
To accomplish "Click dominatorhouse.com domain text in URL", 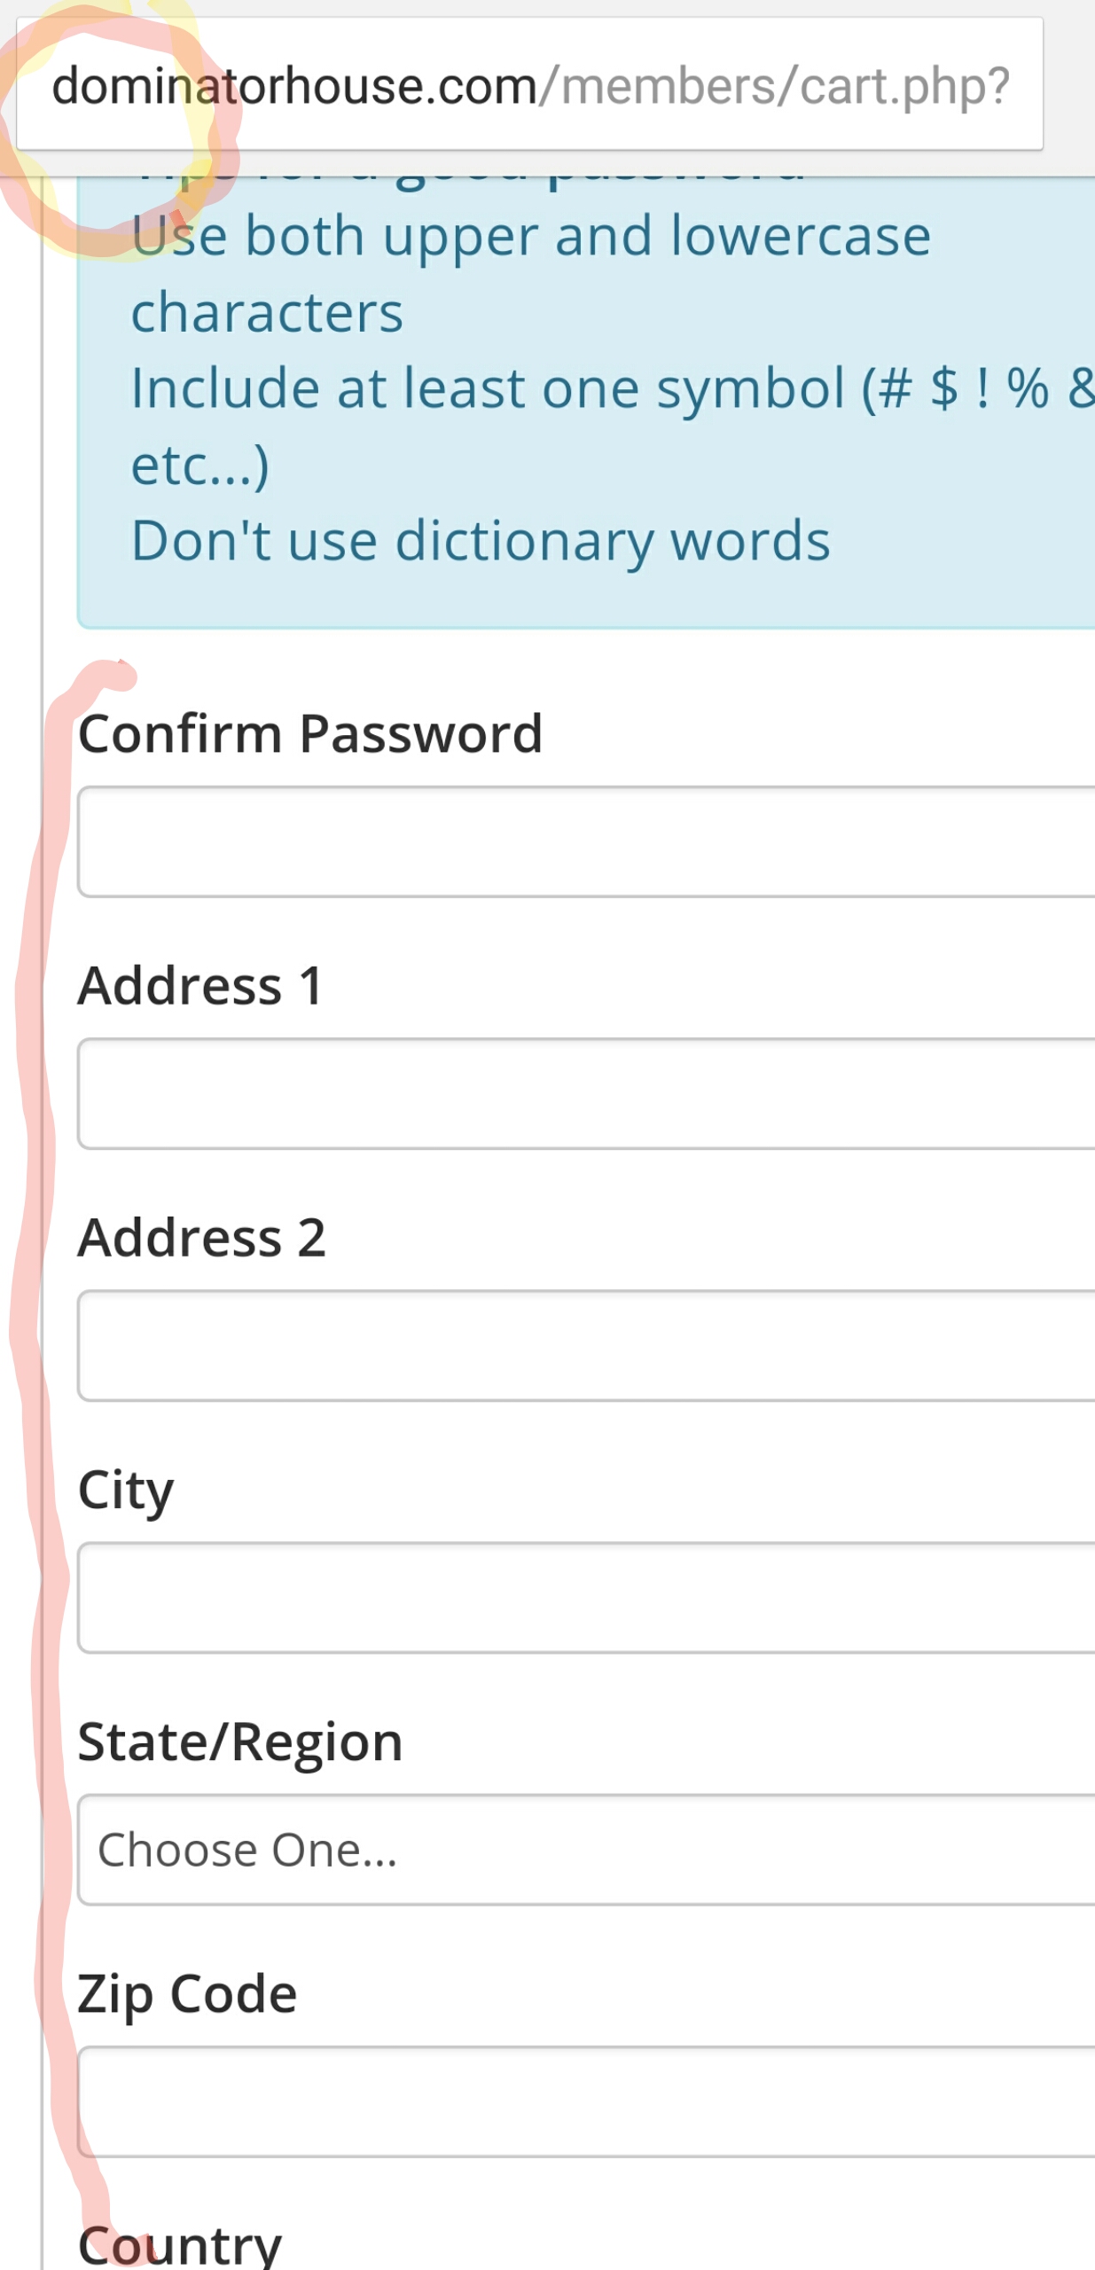I will [x=294, y=86].
